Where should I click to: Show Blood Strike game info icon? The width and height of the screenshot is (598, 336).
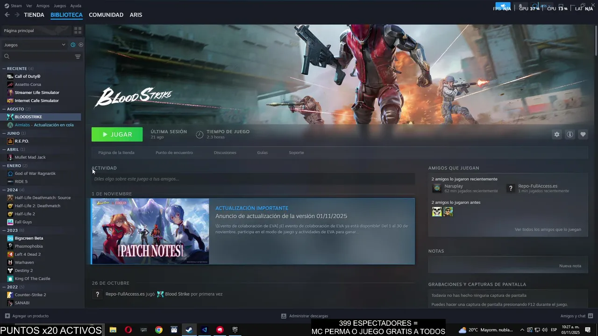(x=570, y=134)
